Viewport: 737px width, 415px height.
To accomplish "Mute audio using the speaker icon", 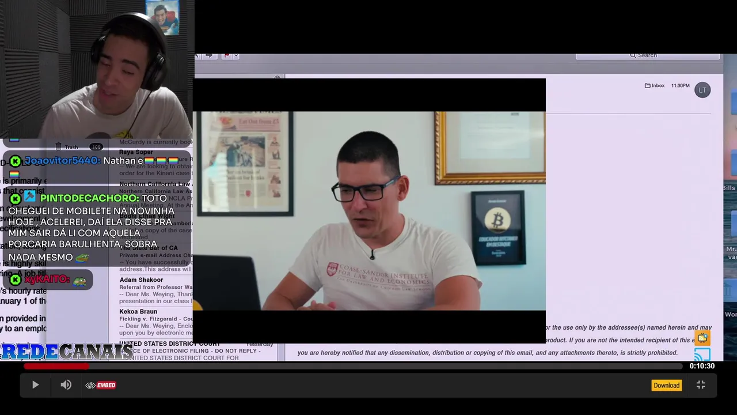I will [x=66, y=385].
